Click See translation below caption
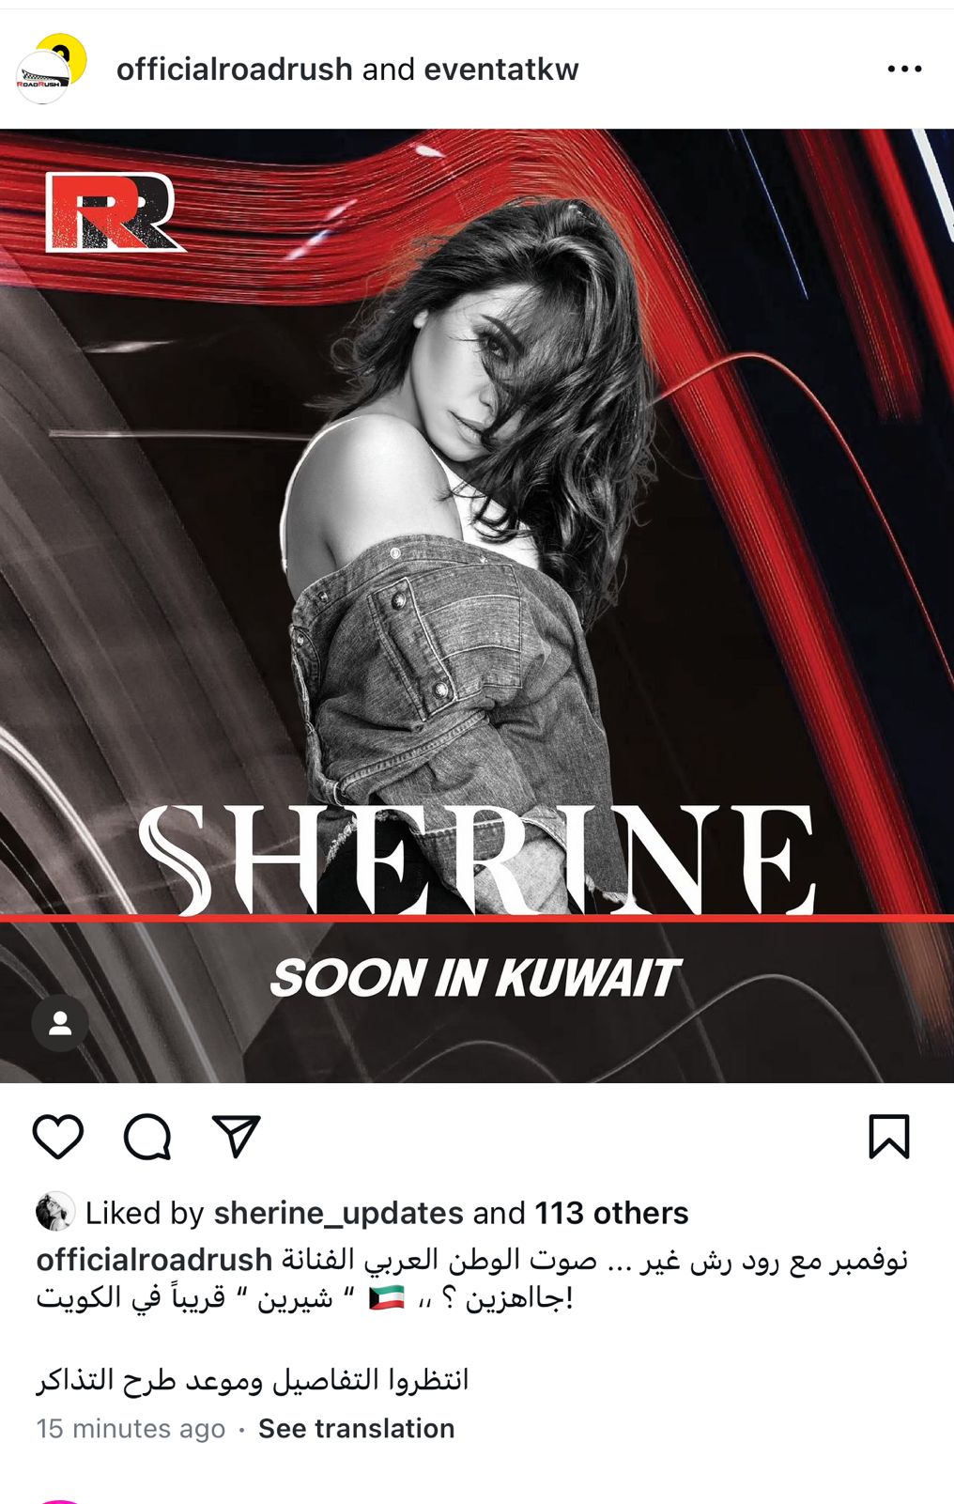 click(x=357, y=1429)
